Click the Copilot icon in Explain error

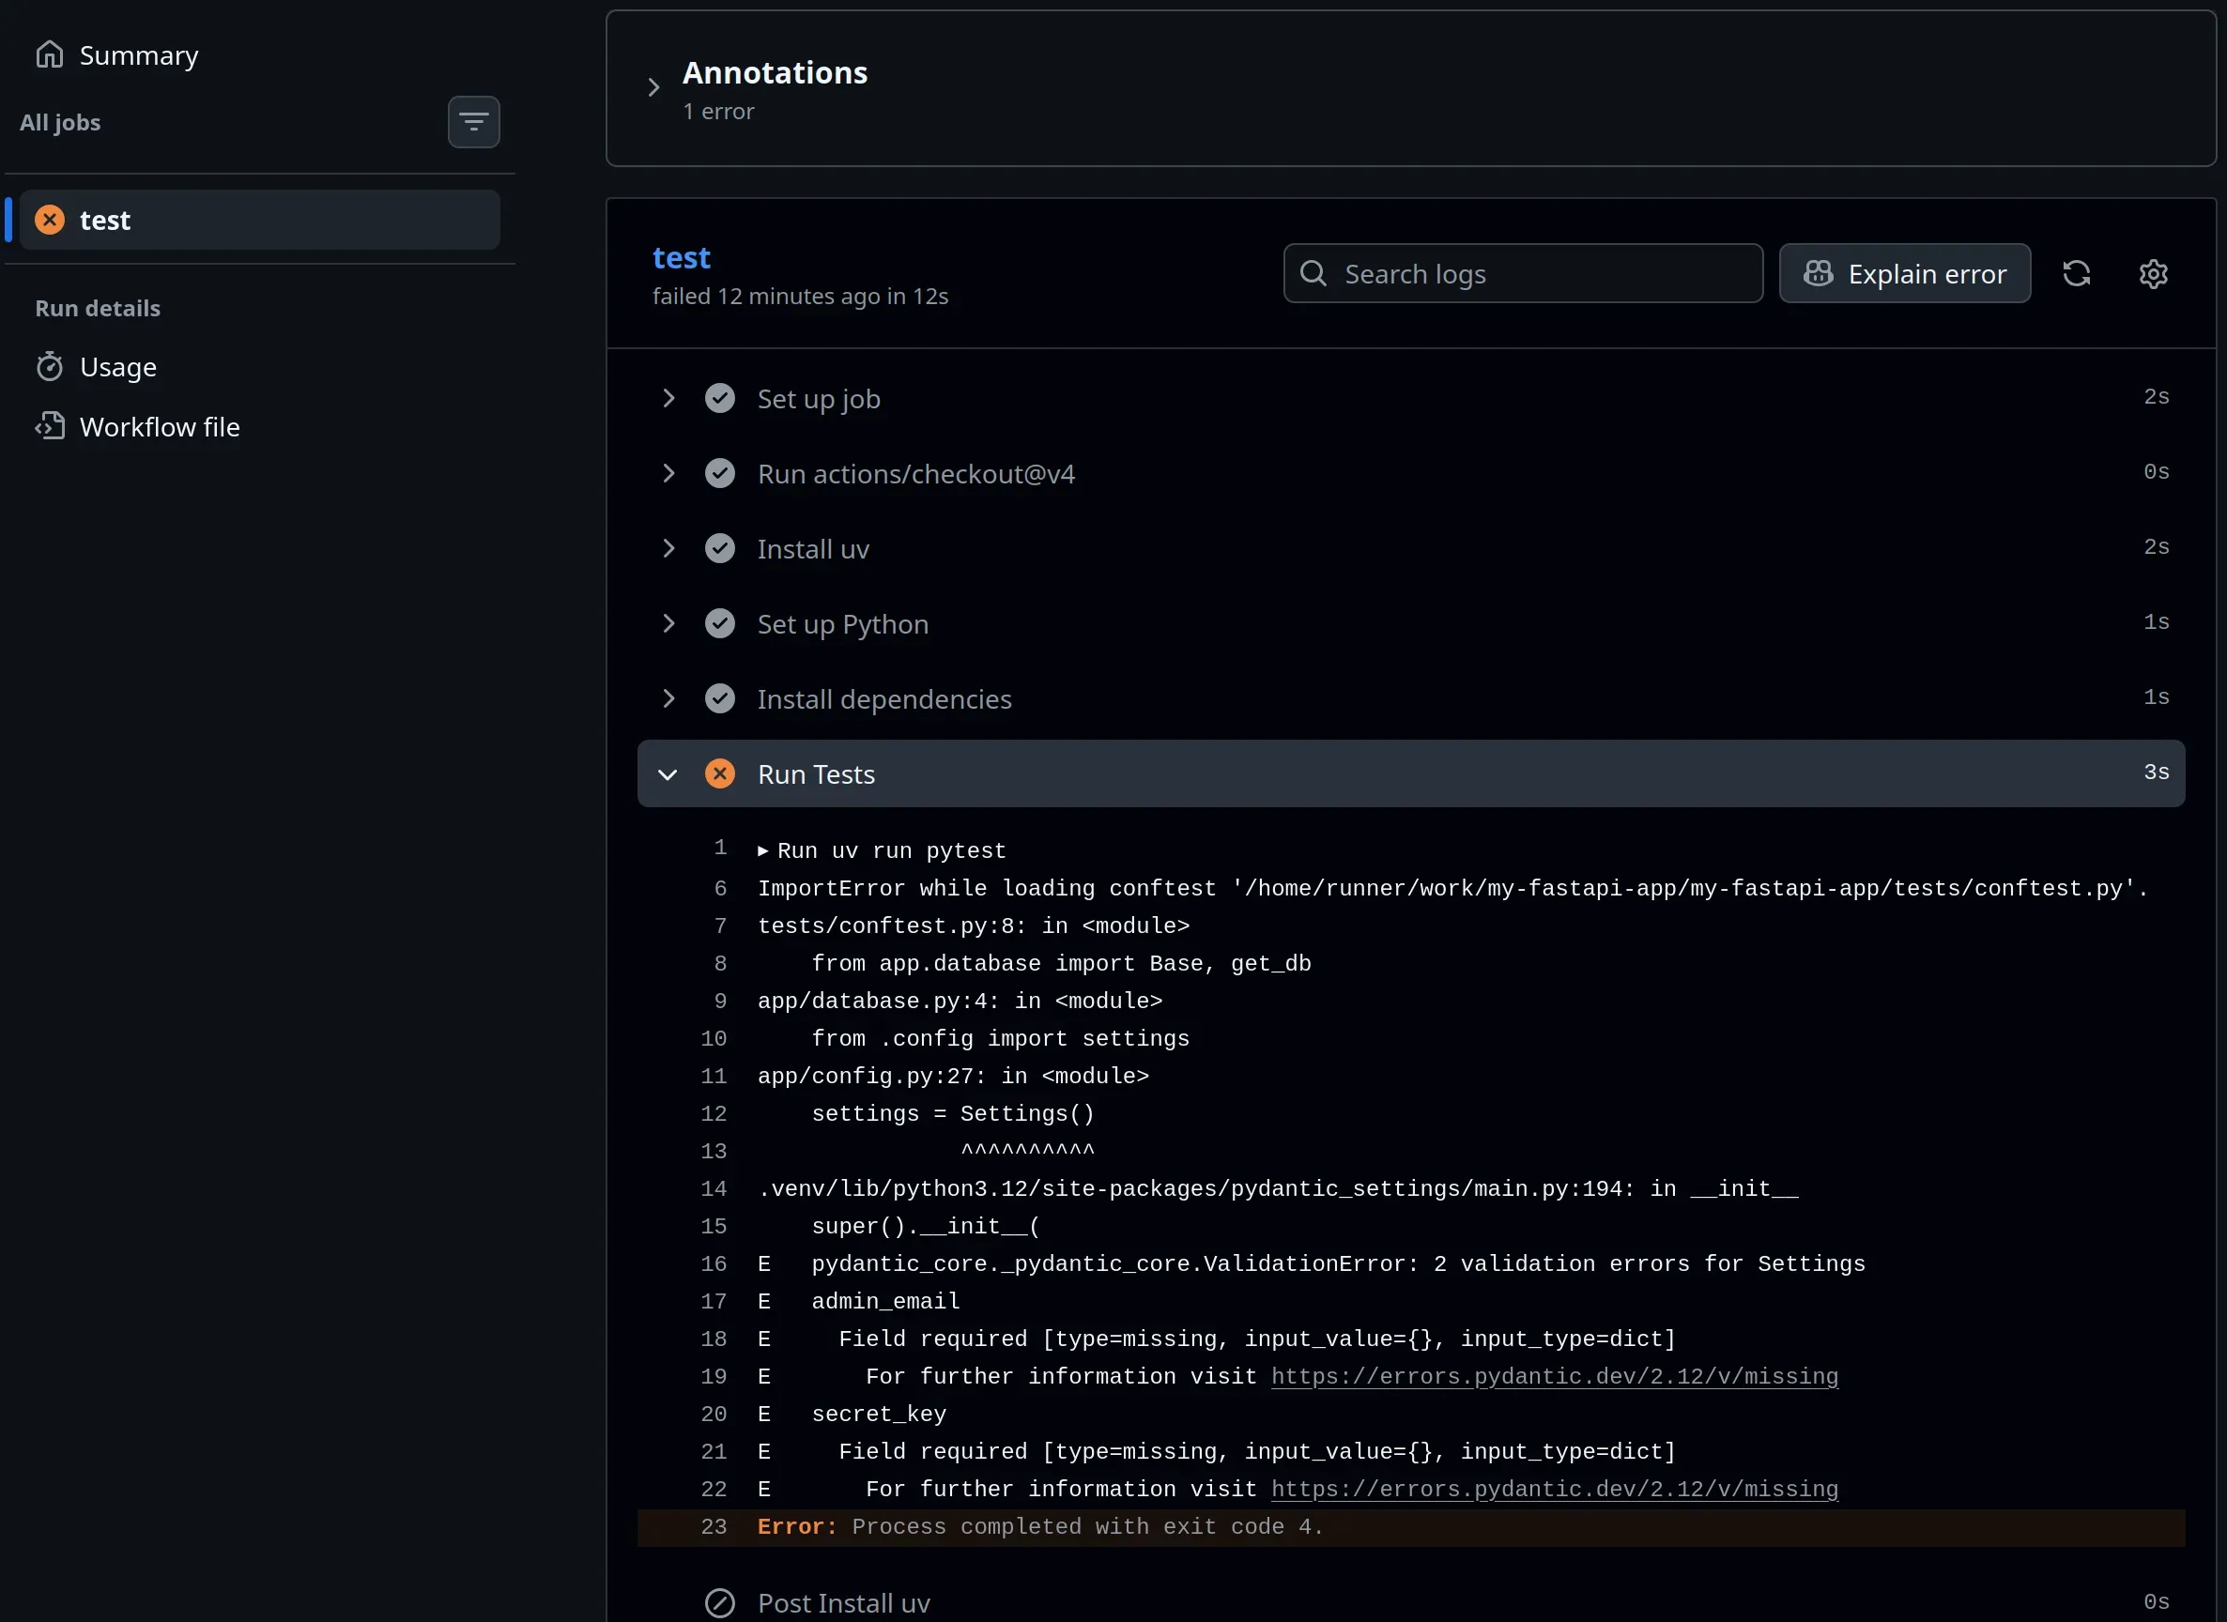1819,273
